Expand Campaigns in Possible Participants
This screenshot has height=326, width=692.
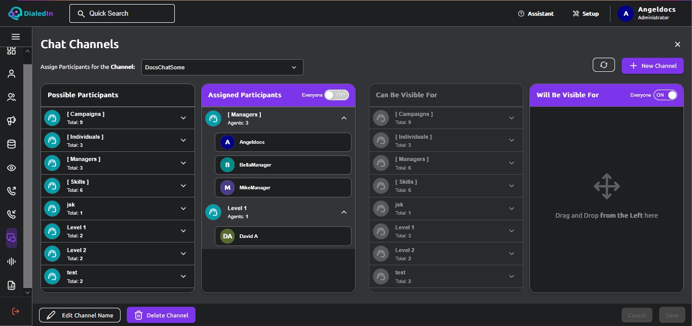pyautogui.click(x=183, y=118)
